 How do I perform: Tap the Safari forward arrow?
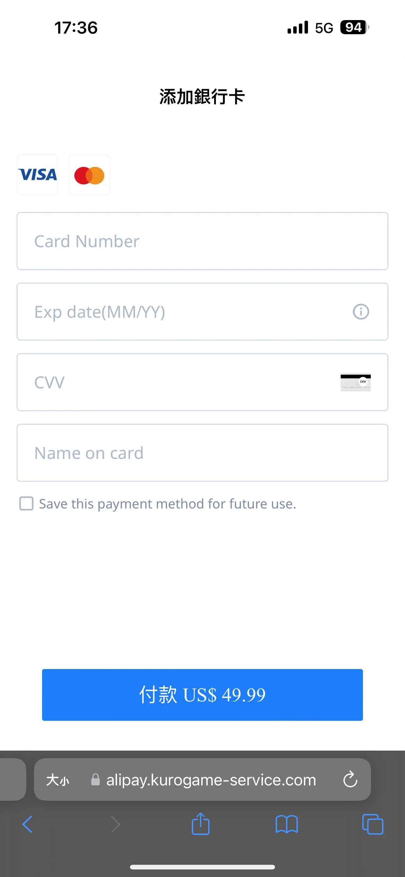coord(116,824)
